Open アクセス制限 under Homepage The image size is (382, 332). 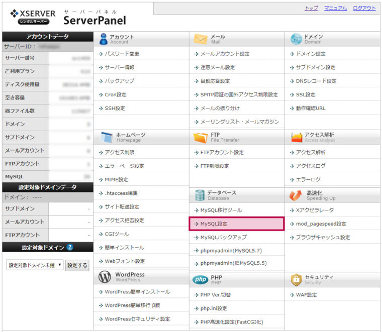tap(120, 152)
